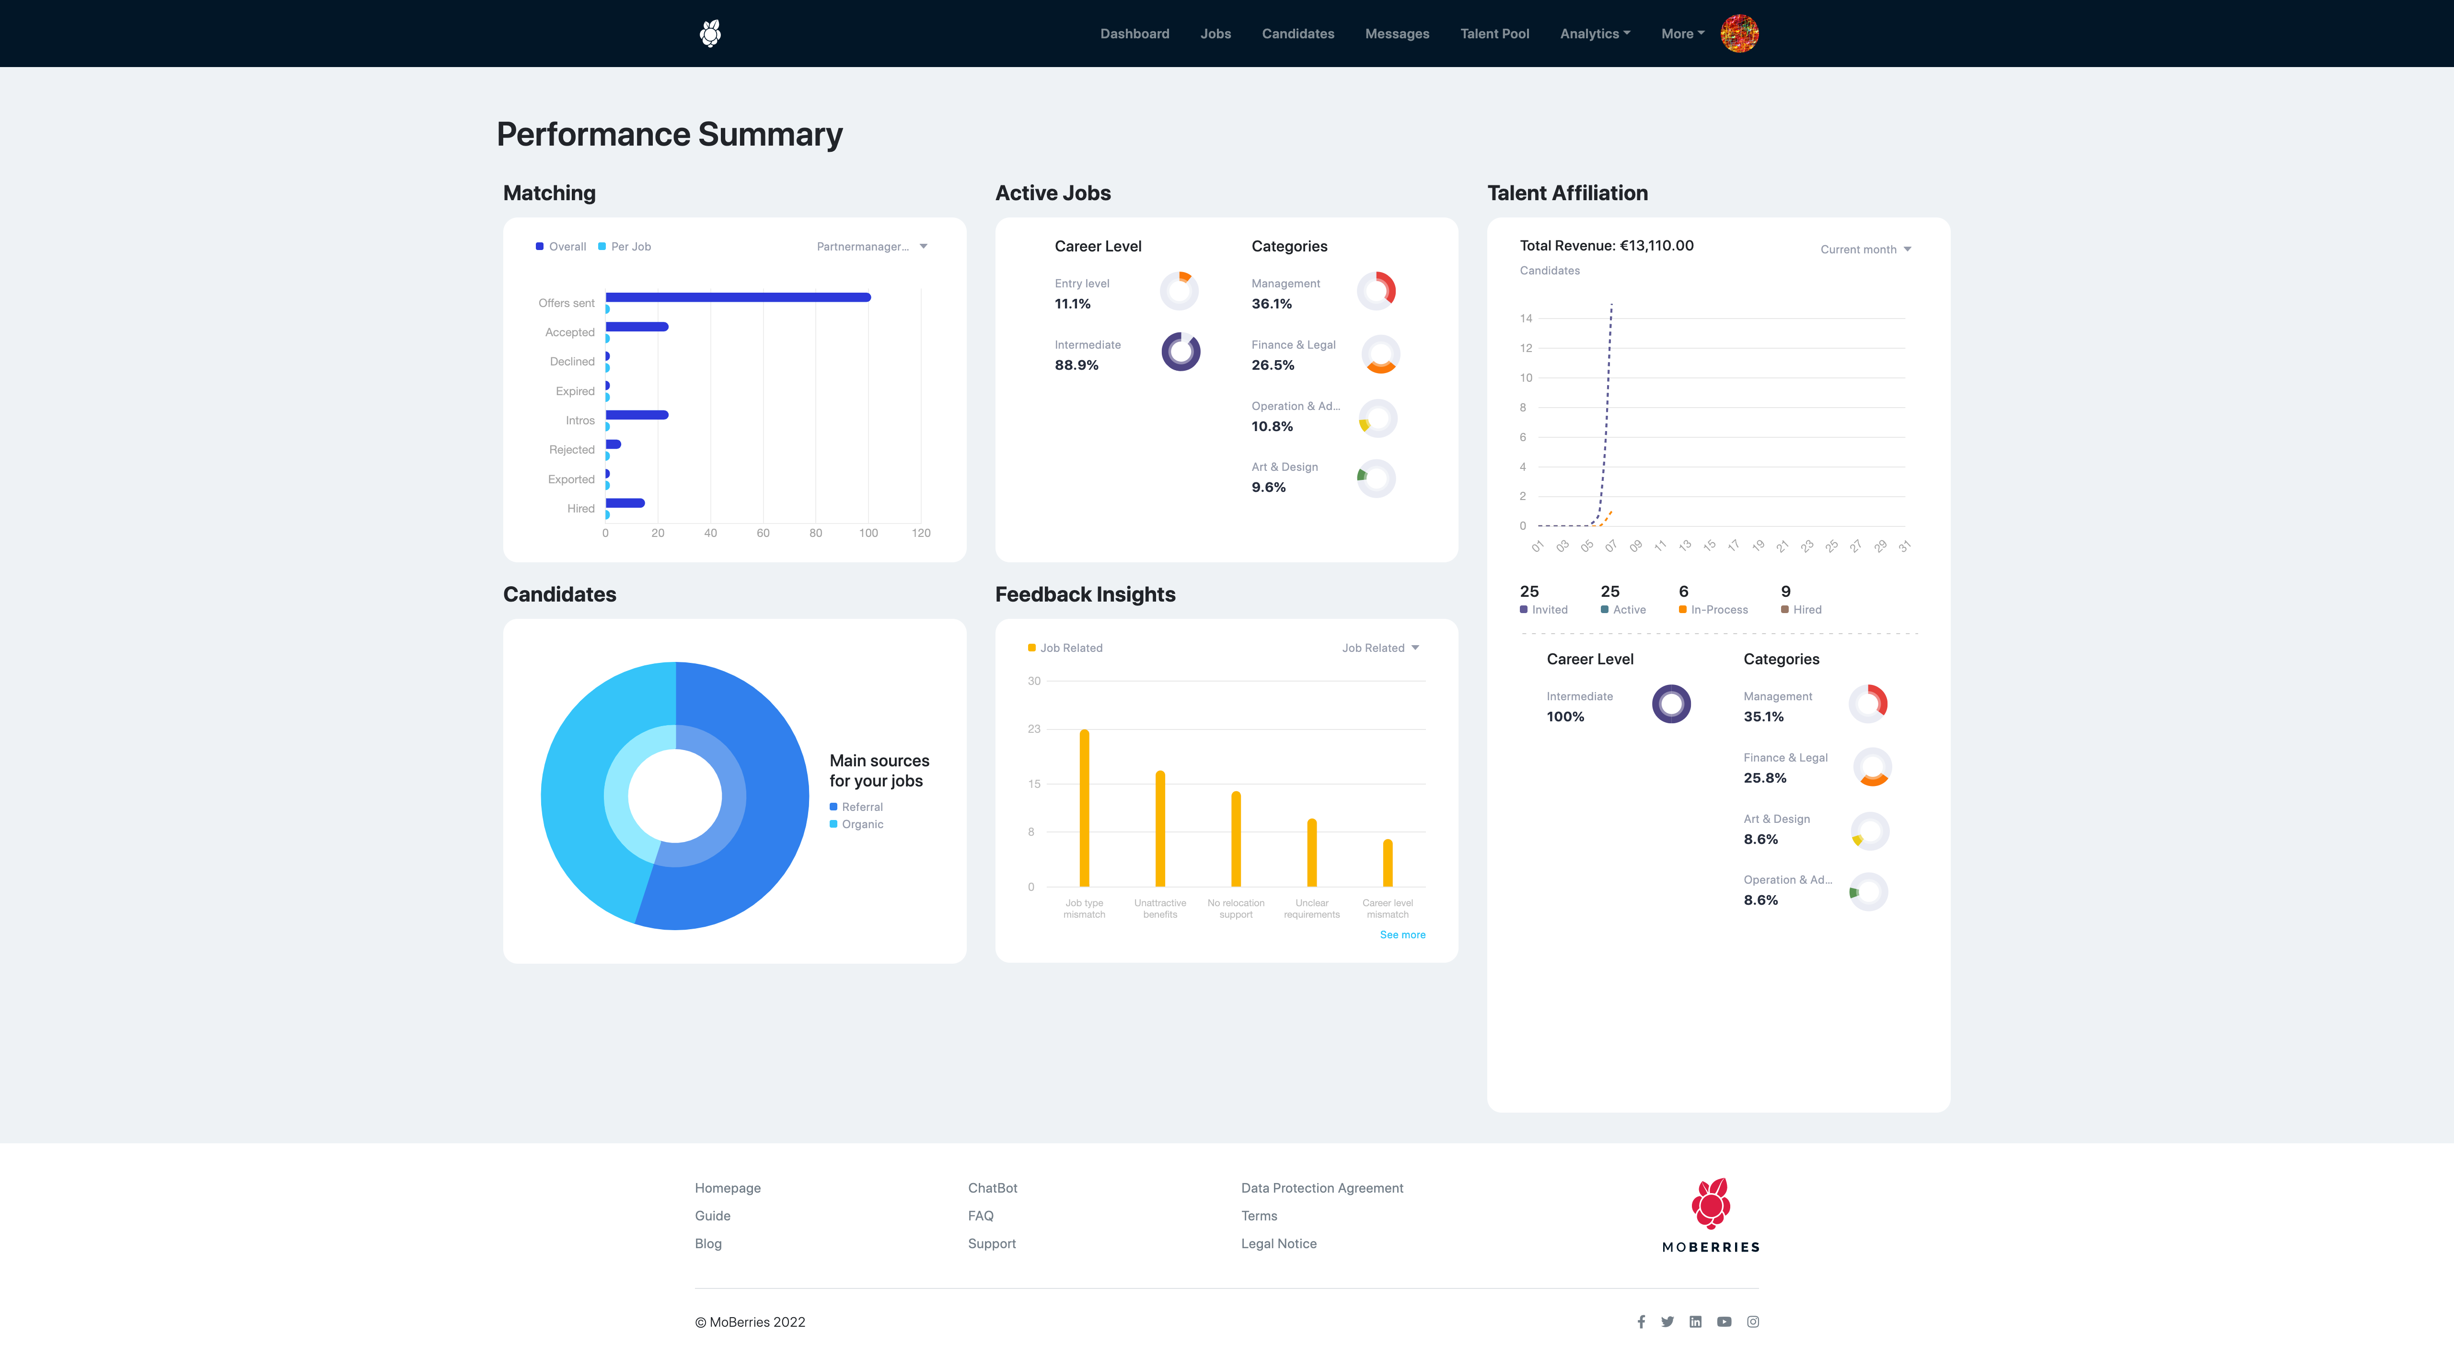Click the See more link in Feedback Insights
Viewport: 2454px width, 1355px height.
1402,934
